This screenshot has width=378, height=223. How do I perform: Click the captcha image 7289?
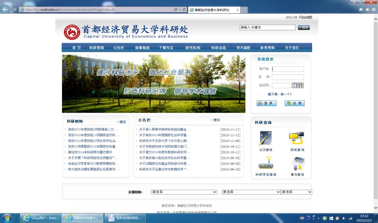tap(298, 86)
